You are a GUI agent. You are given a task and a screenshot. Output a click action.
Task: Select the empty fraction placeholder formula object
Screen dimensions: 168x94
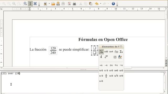94,50
